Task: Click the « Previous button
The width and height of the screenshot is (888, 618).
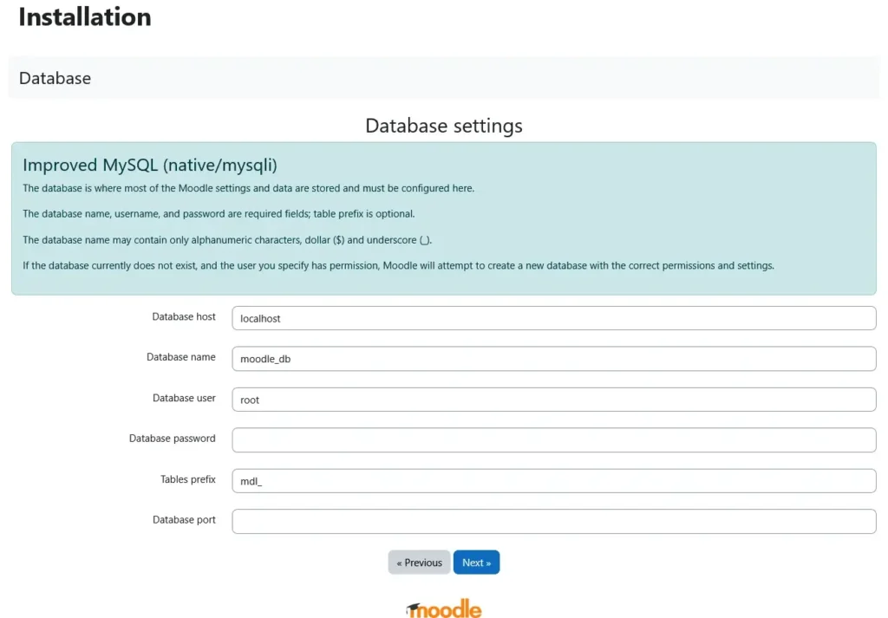Action: click(x=419, y=562)
